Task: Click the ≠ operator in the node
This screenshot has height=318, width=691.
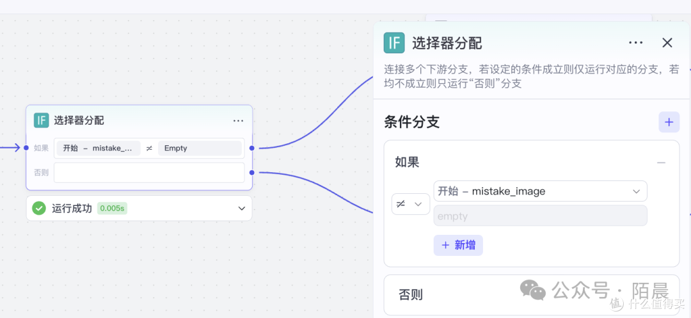Action: click(149, 148)
